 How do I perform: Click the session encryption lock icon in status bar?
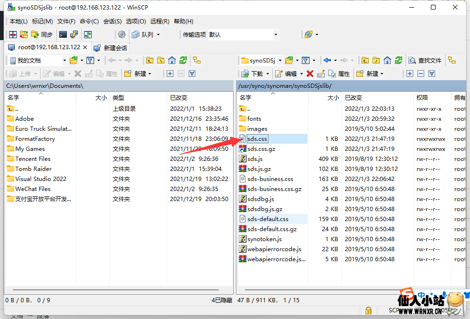[368, 310]
